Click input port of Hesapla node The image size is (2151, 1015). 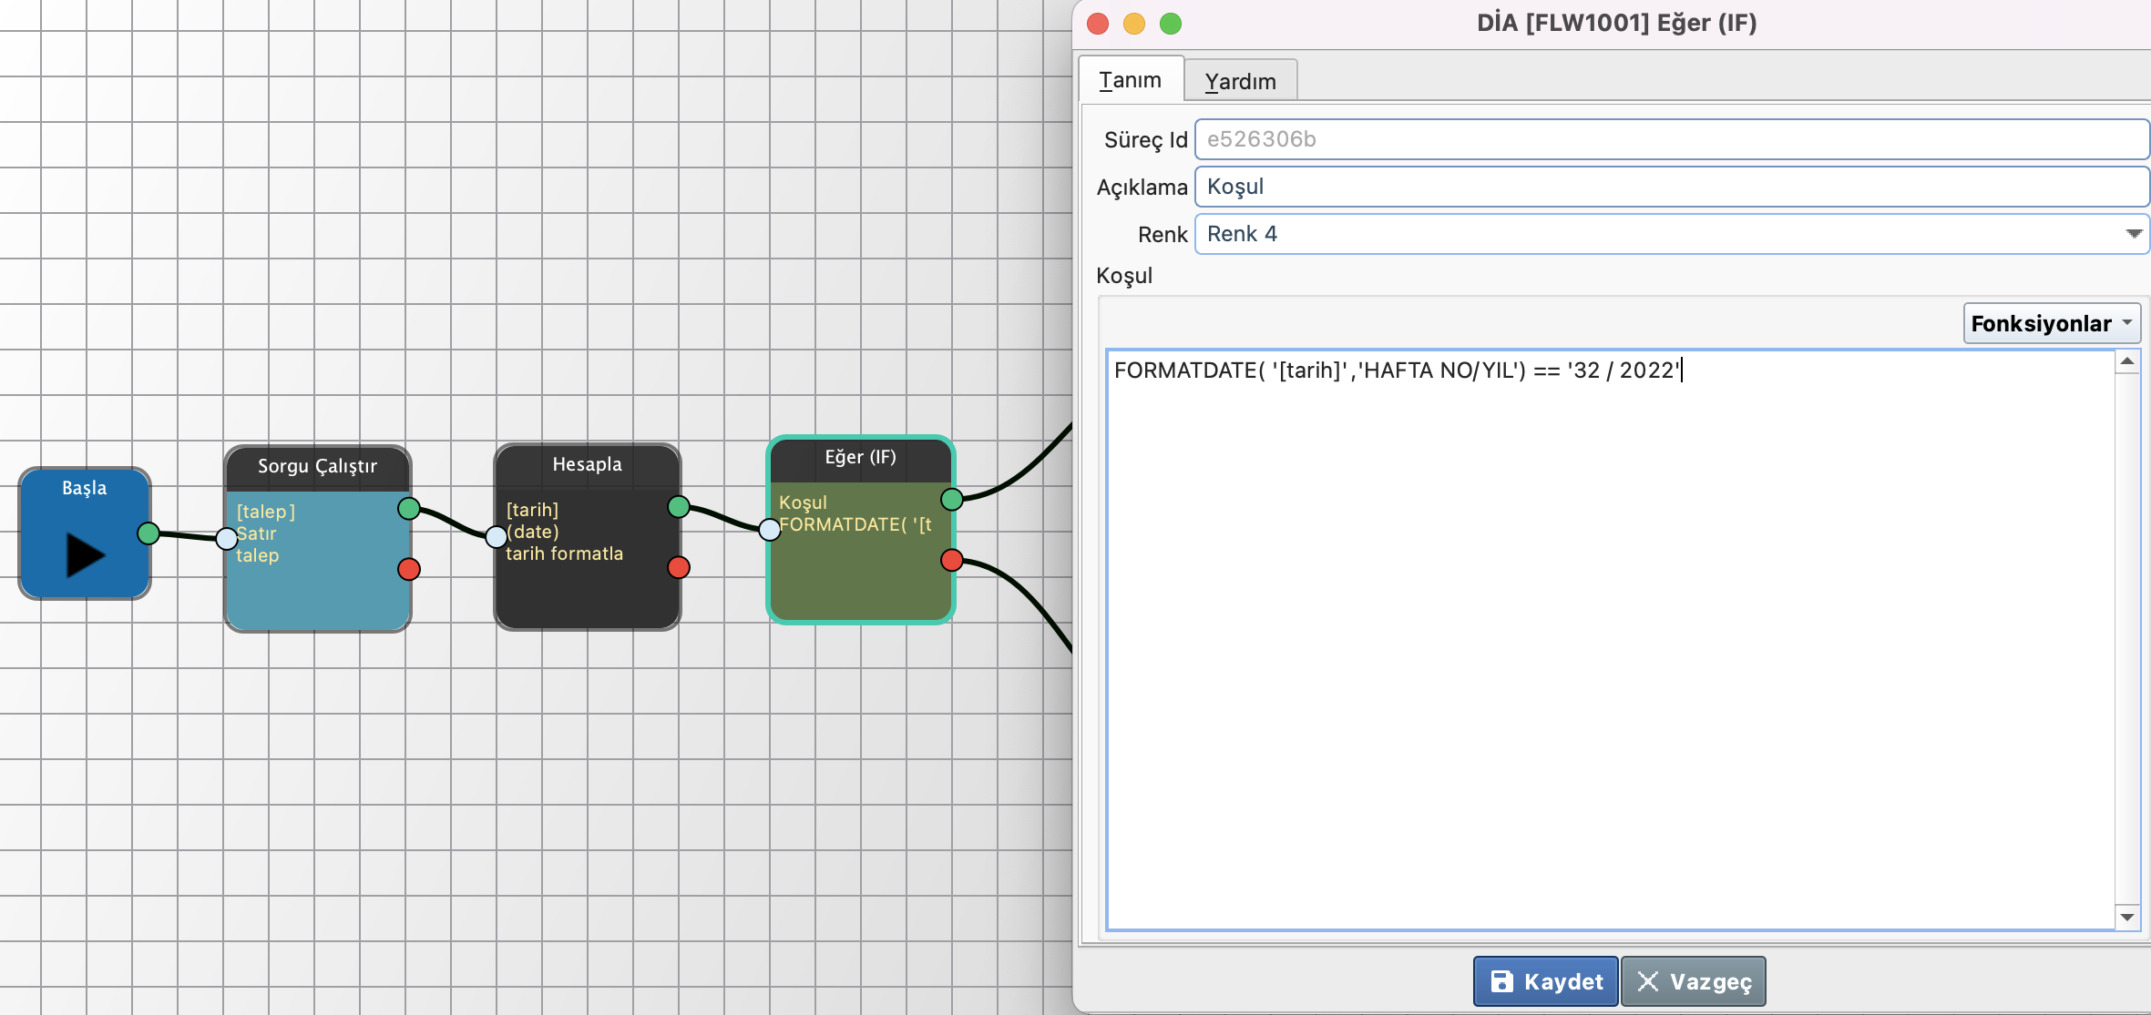pos(496,537)
